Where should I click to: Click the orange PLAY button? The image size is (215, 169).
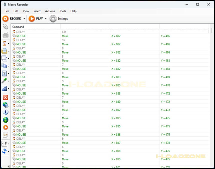tap(36, 19)
